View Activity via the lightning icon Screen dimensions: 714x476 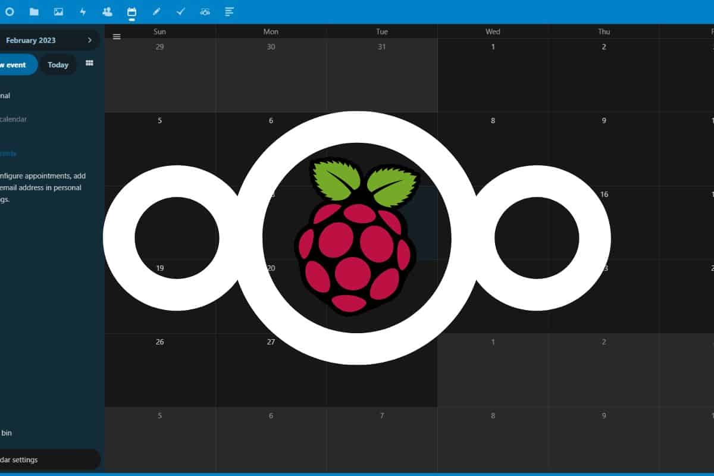(x=83, y=11)
